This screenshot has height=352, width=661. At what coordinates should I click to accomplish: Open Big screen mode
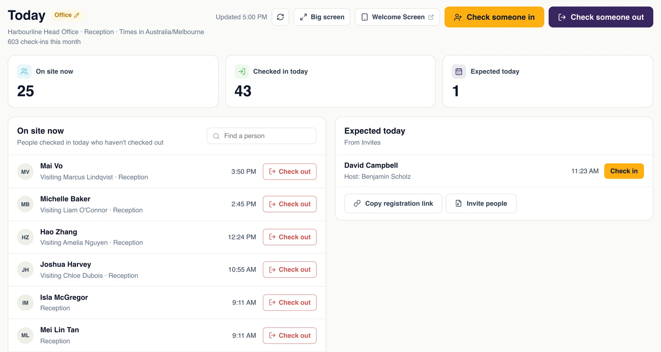tap(322, 17)
